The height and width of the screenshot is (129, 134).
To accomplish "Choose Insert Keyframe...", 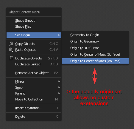I will coord(34,108).
